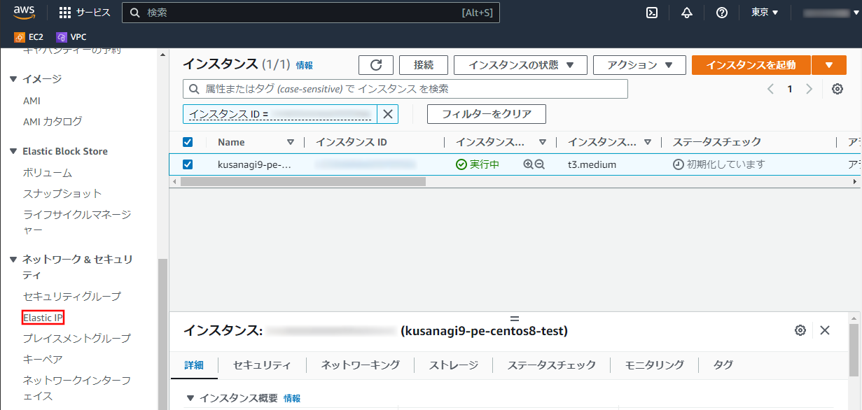Open AMI Catalog in sidebar
The width and height of the screenshot is (862, 410).
(x=53, y=121)
